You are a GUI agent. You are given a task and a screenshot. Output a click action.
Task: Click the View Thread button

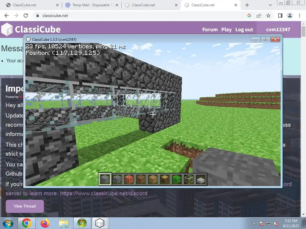(25, 206)
